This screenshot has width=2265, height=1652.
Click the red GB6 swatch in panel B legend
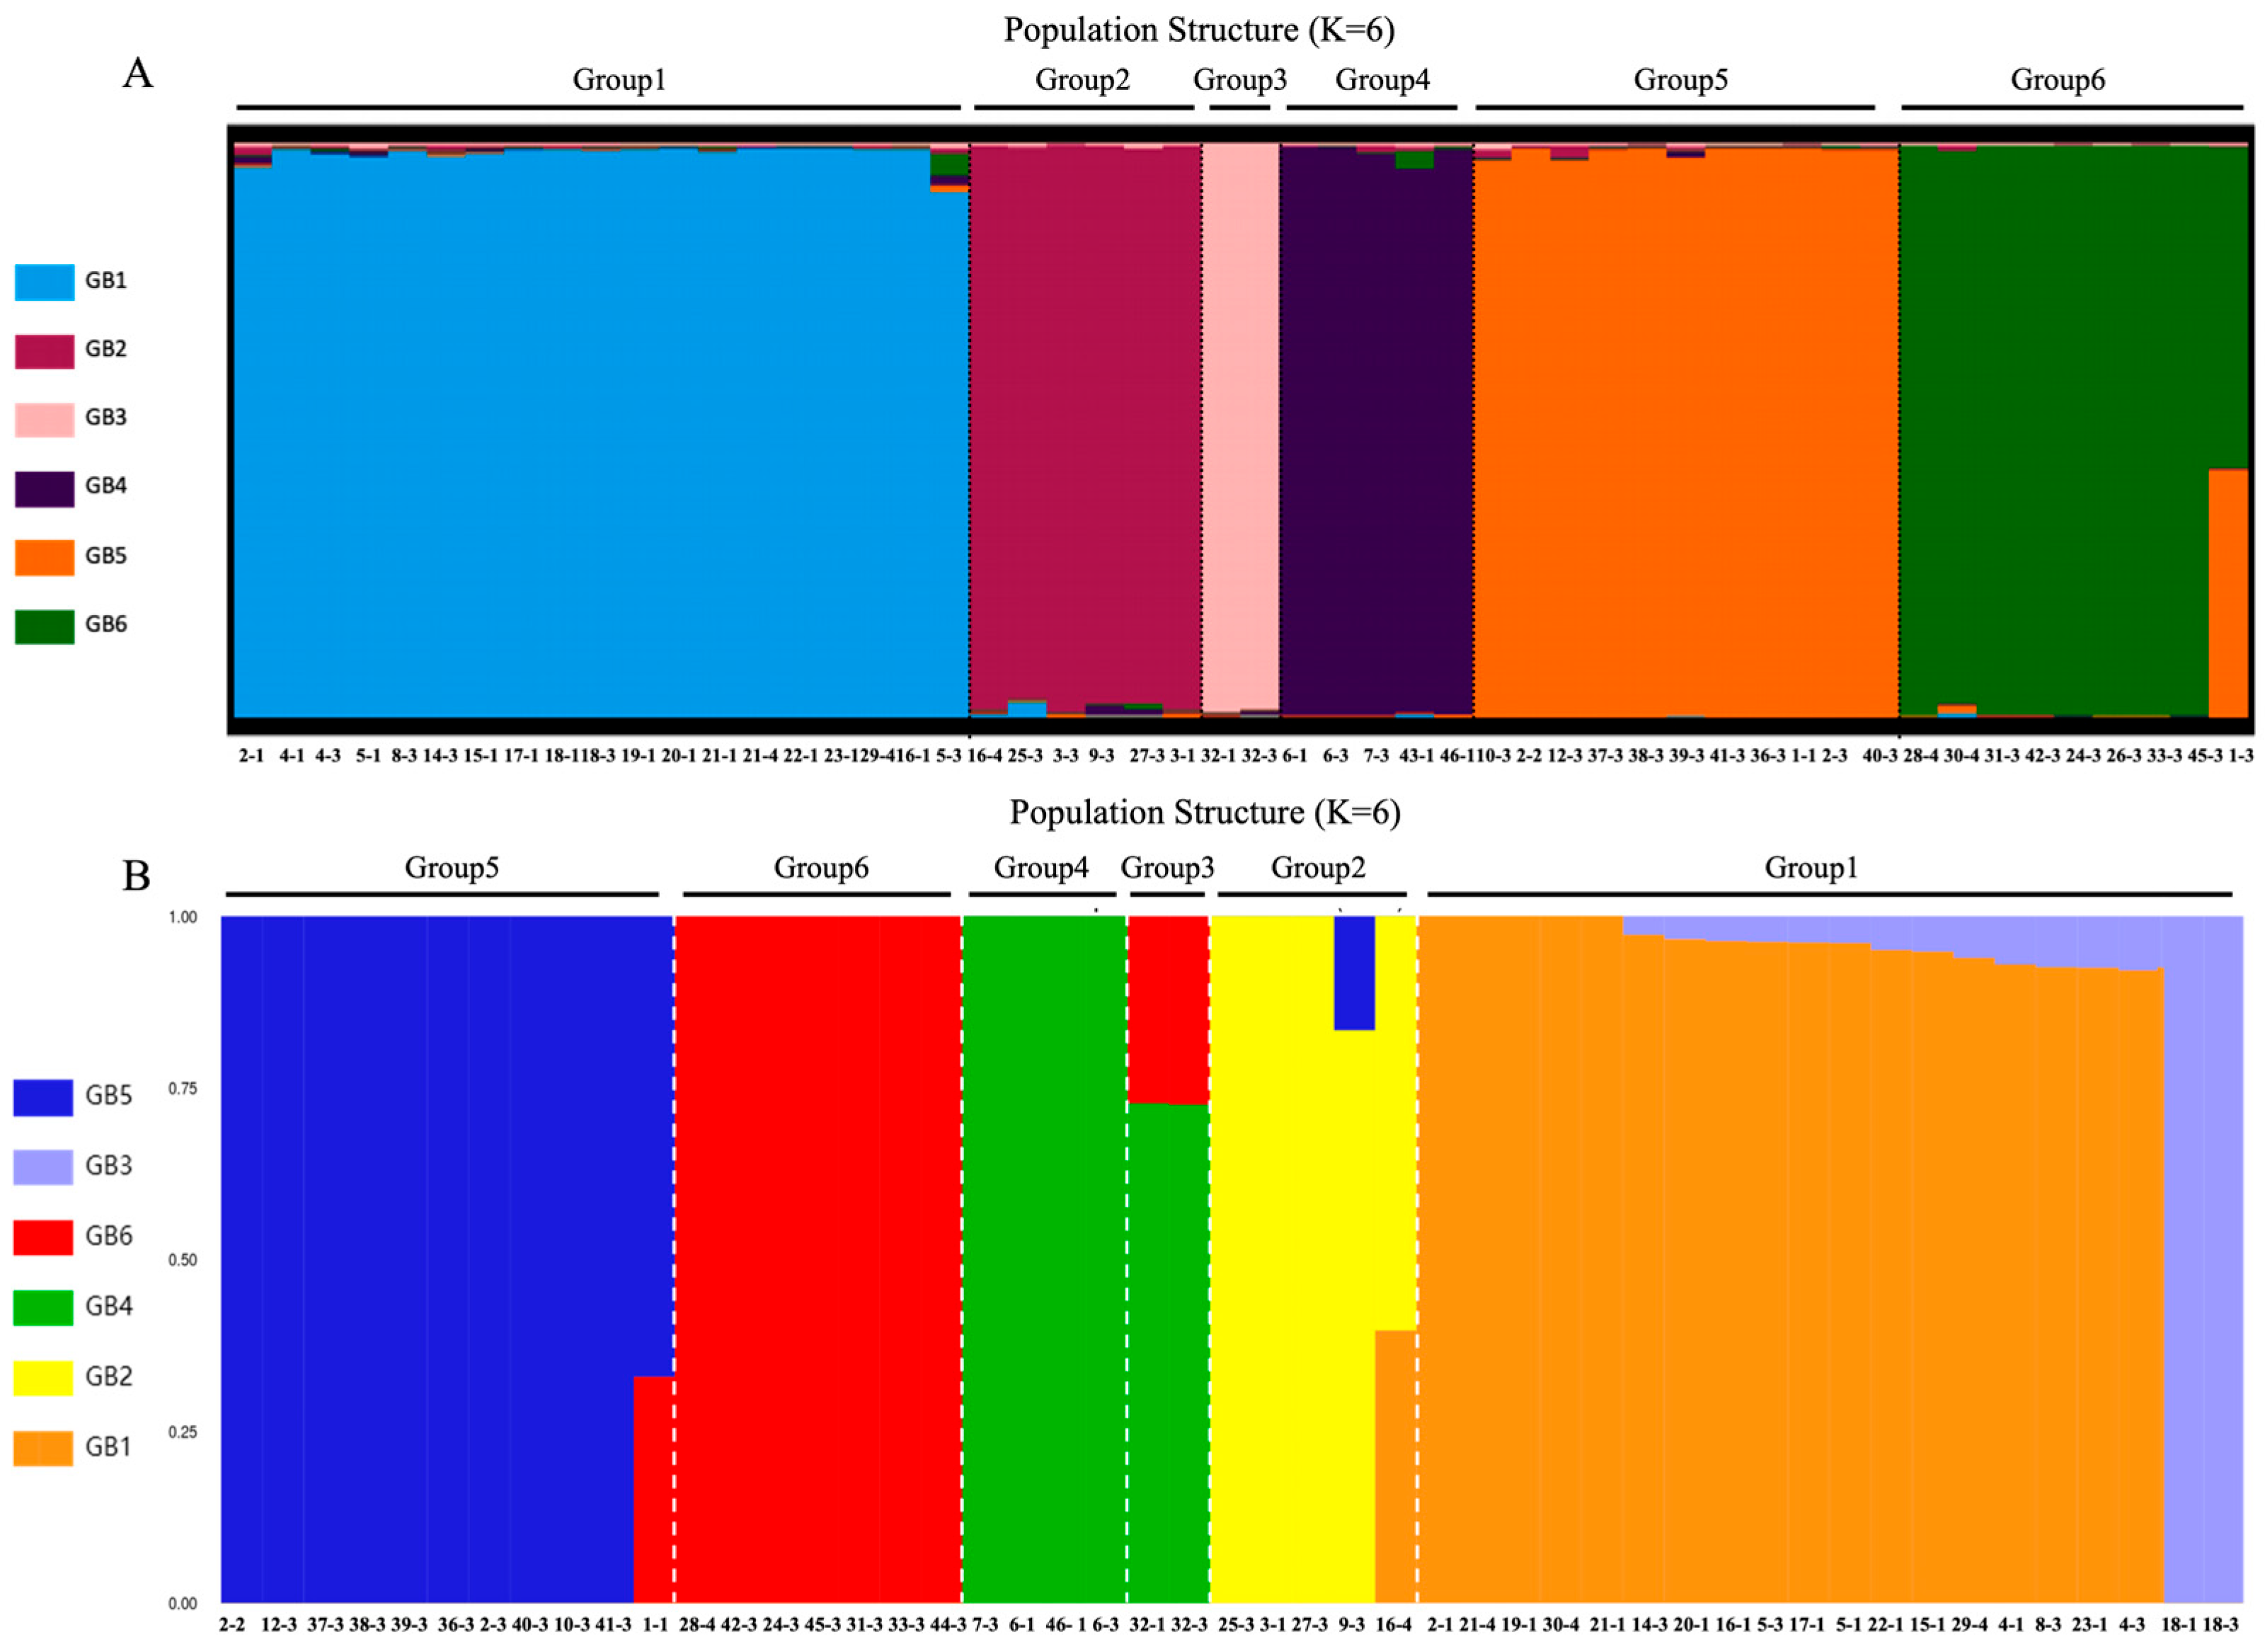click(x=43, y=1237)
